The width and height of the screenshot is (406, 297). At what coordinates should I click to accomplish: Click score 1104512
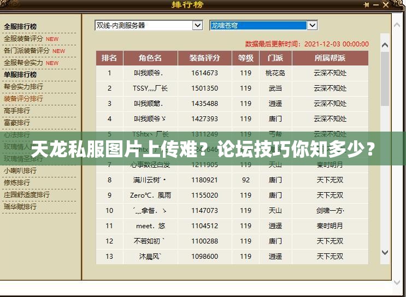tap(204, 226)
